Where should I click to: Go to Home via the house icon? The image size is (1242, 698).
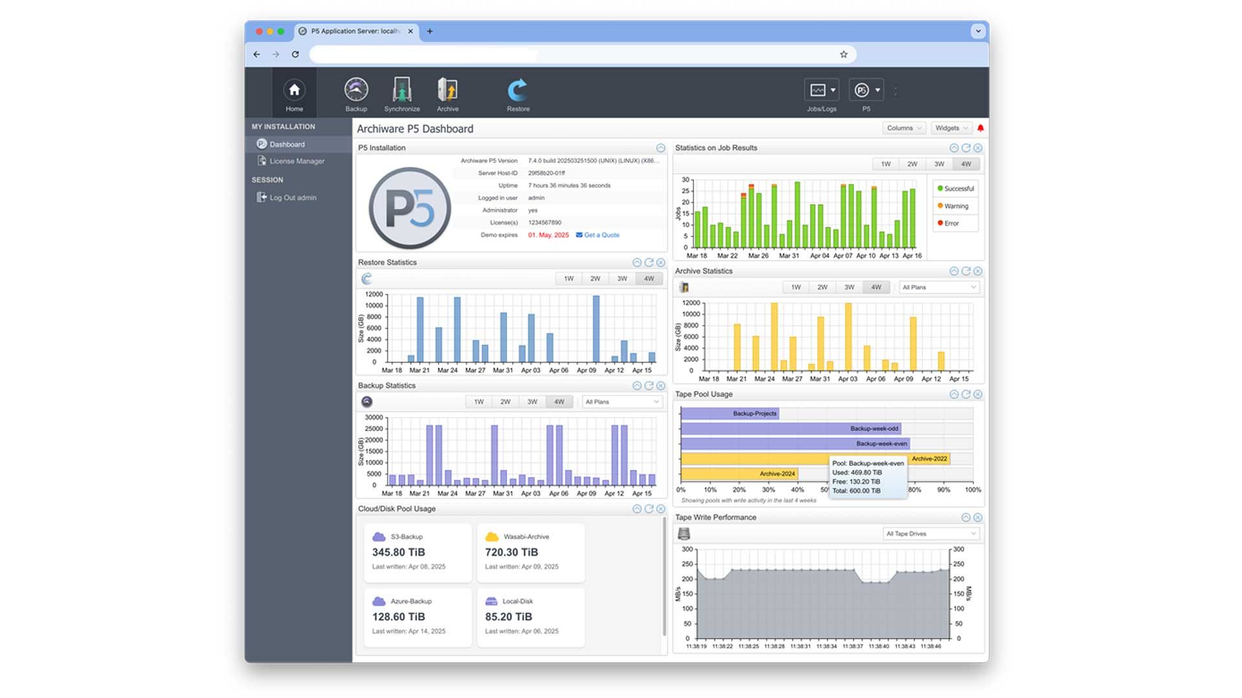click(x=294, y=90)
